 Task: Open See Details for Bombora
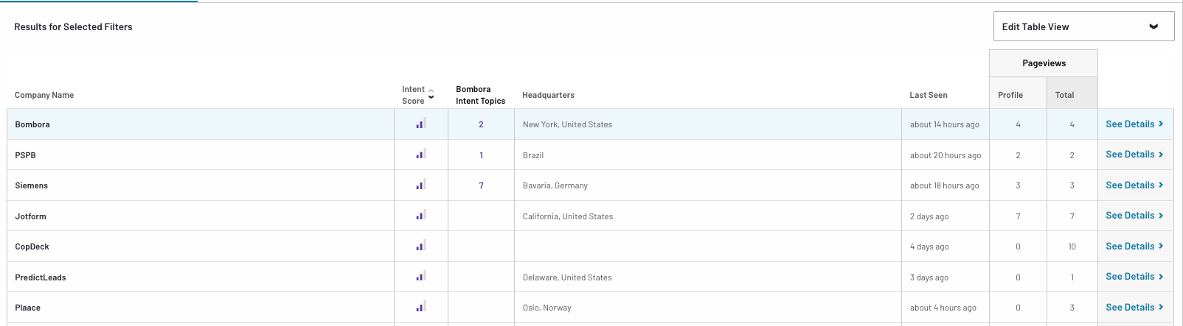click(1134, 124)
